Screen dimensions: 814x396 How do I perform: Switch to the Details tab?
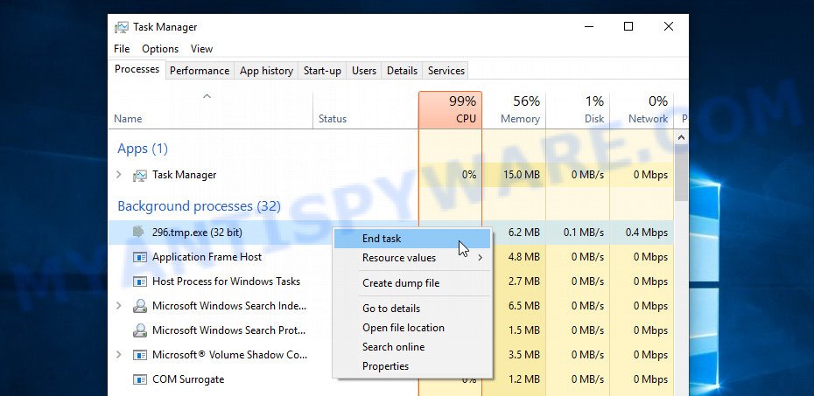(402, 71)
